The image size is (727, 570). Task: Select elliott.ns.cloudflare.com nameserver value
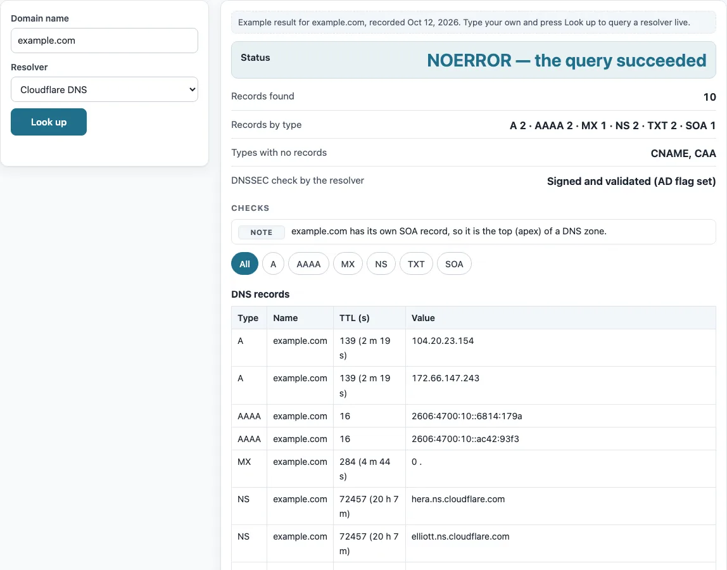click(460, 536)
